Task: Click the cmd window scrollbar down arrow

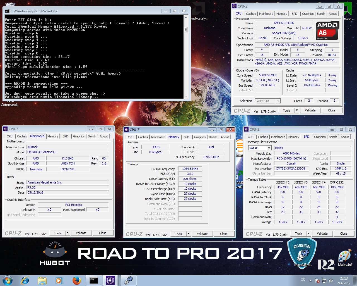Action: coord(186,96)
